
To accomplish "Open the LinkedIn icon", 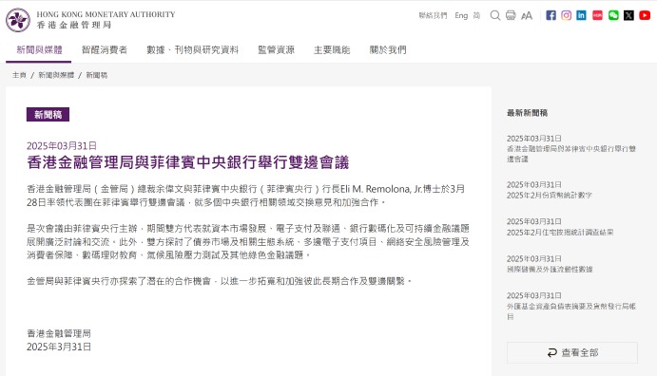I will click(x=581, y=15).
